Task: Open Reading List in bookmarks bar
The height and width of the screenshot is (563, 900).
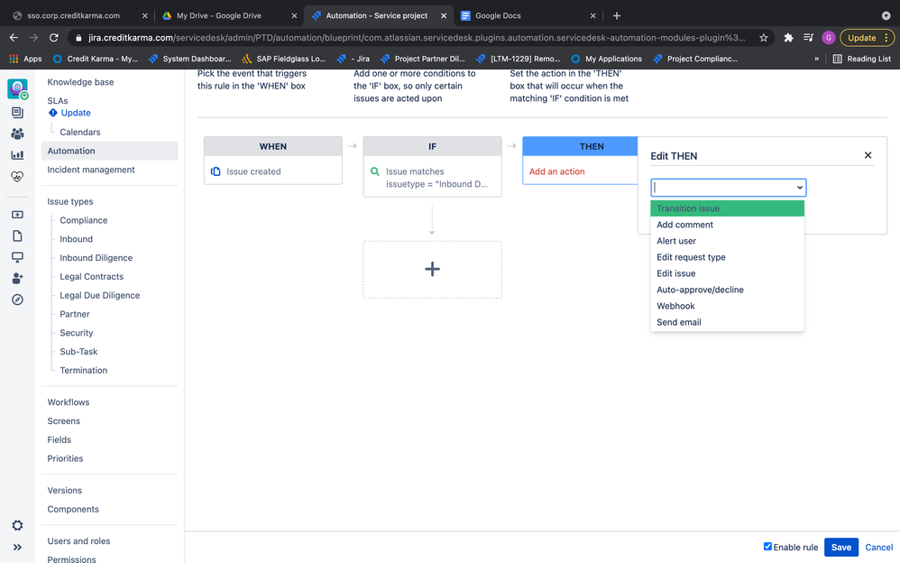Action: pyautogui.click(x=862, y=59)
